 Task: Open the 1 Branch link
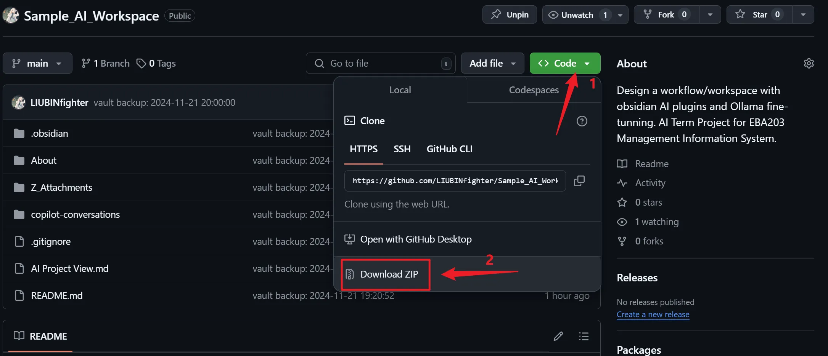pos(106,63)
